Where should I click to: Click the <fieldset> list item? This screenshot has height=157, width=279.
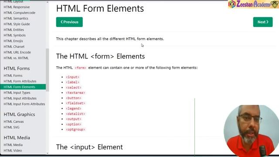(x=75, y=103)
